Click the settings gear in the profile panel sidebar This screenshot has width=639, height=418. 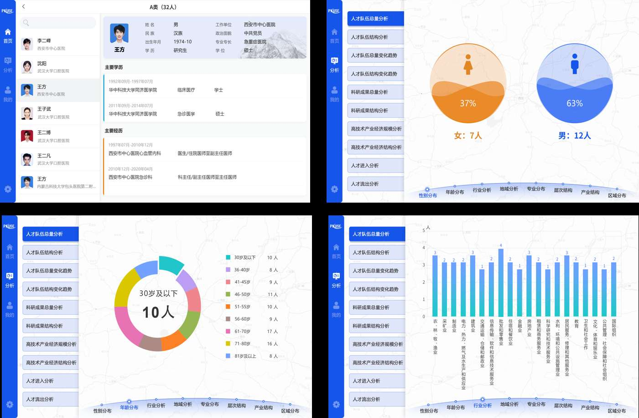point(8,189)
